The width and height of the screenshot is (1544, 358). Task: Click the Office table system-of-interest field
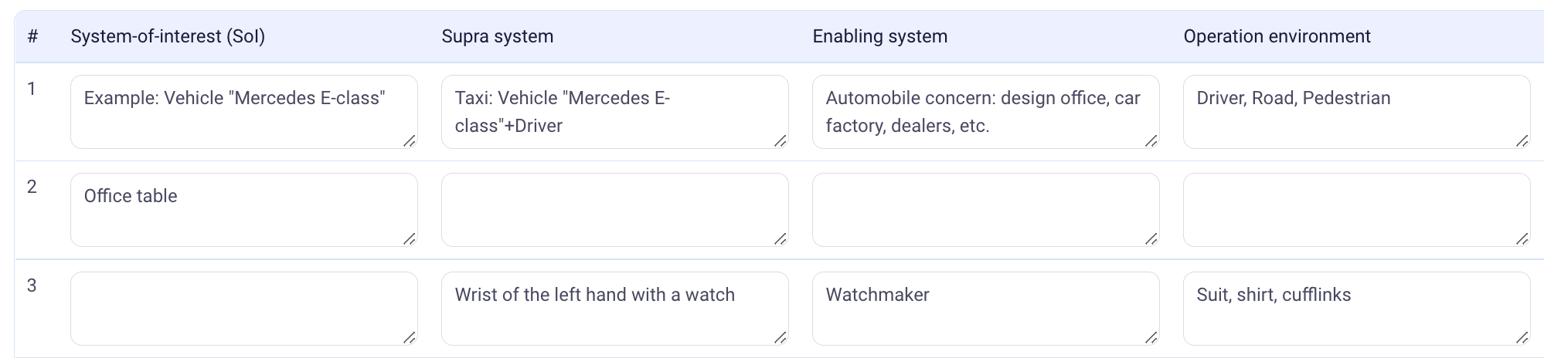click(243, 209)
